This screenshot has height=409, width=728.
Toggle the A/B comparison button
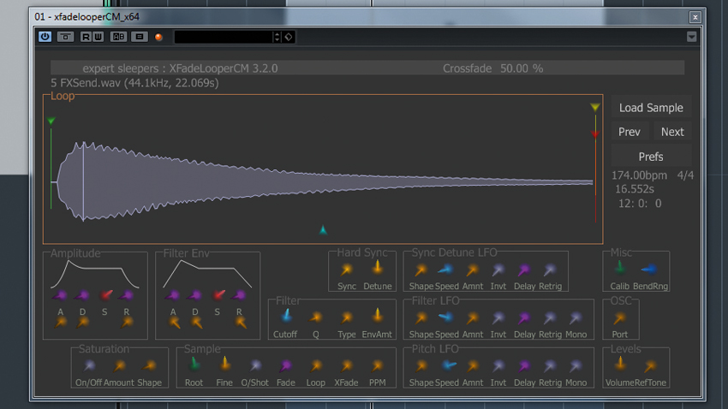coord(118,37)
